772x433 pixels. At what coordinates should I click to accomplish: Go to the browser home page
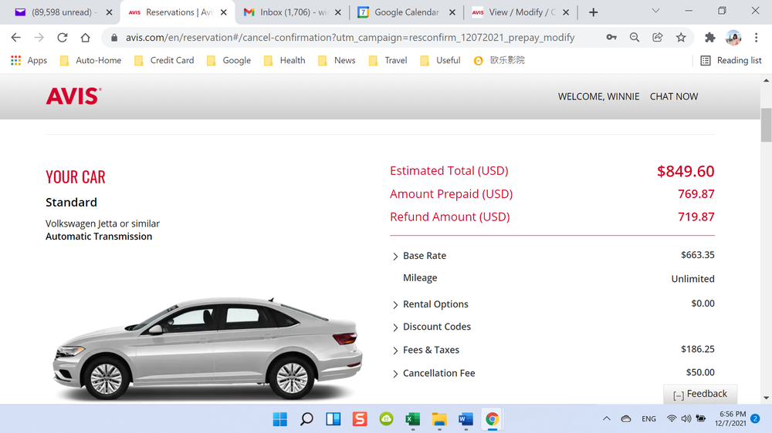point(85,37)
